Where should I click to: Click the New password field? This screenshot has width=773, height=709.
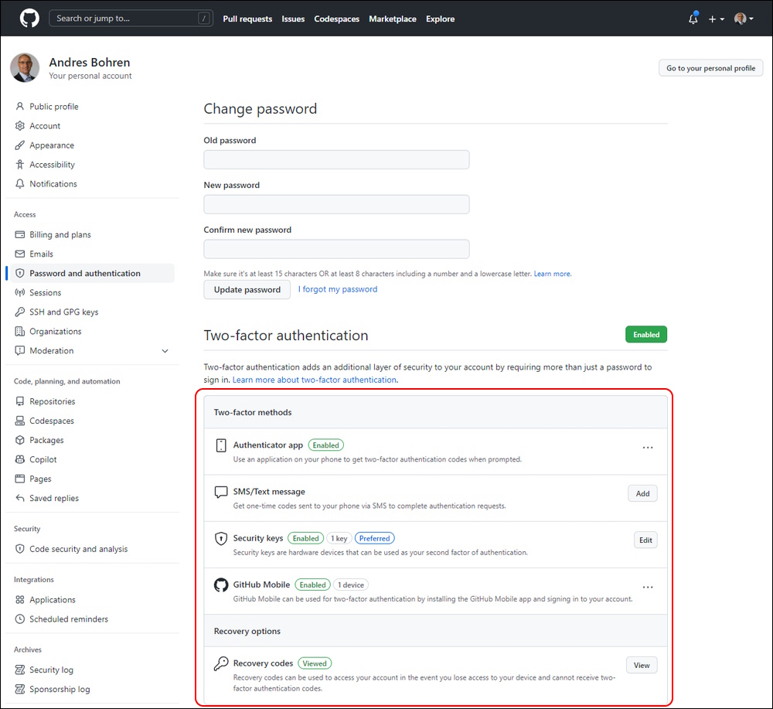(x=336, y=204)
